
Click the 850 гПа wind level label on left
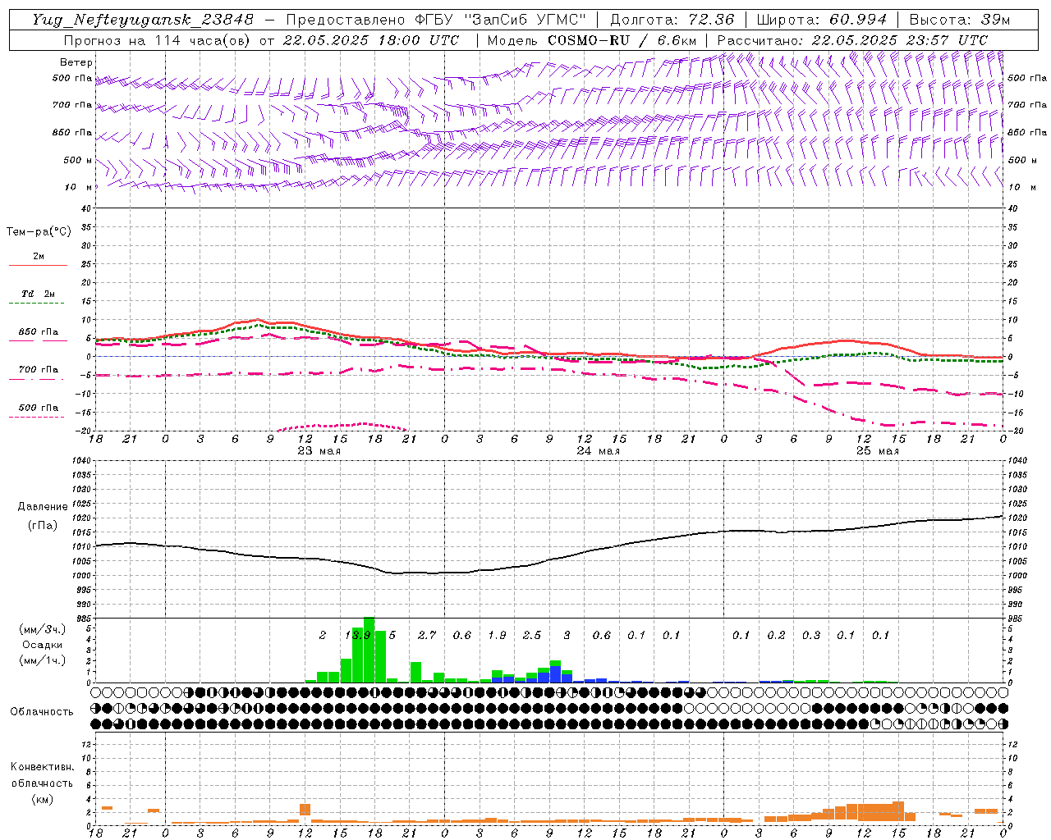[72, 132]
